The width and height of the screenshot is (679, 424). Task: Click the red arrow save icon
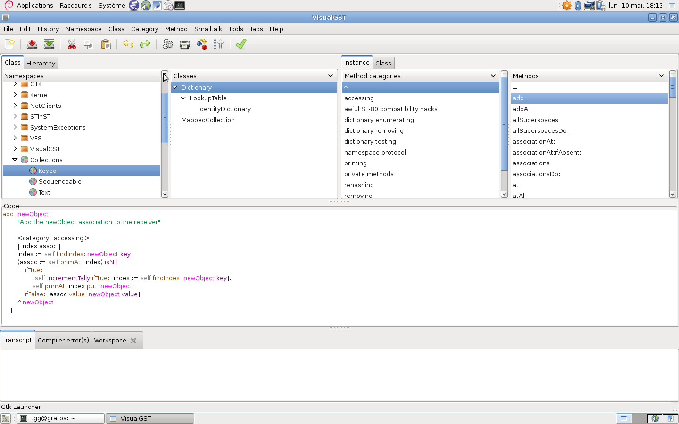[32, 44]
